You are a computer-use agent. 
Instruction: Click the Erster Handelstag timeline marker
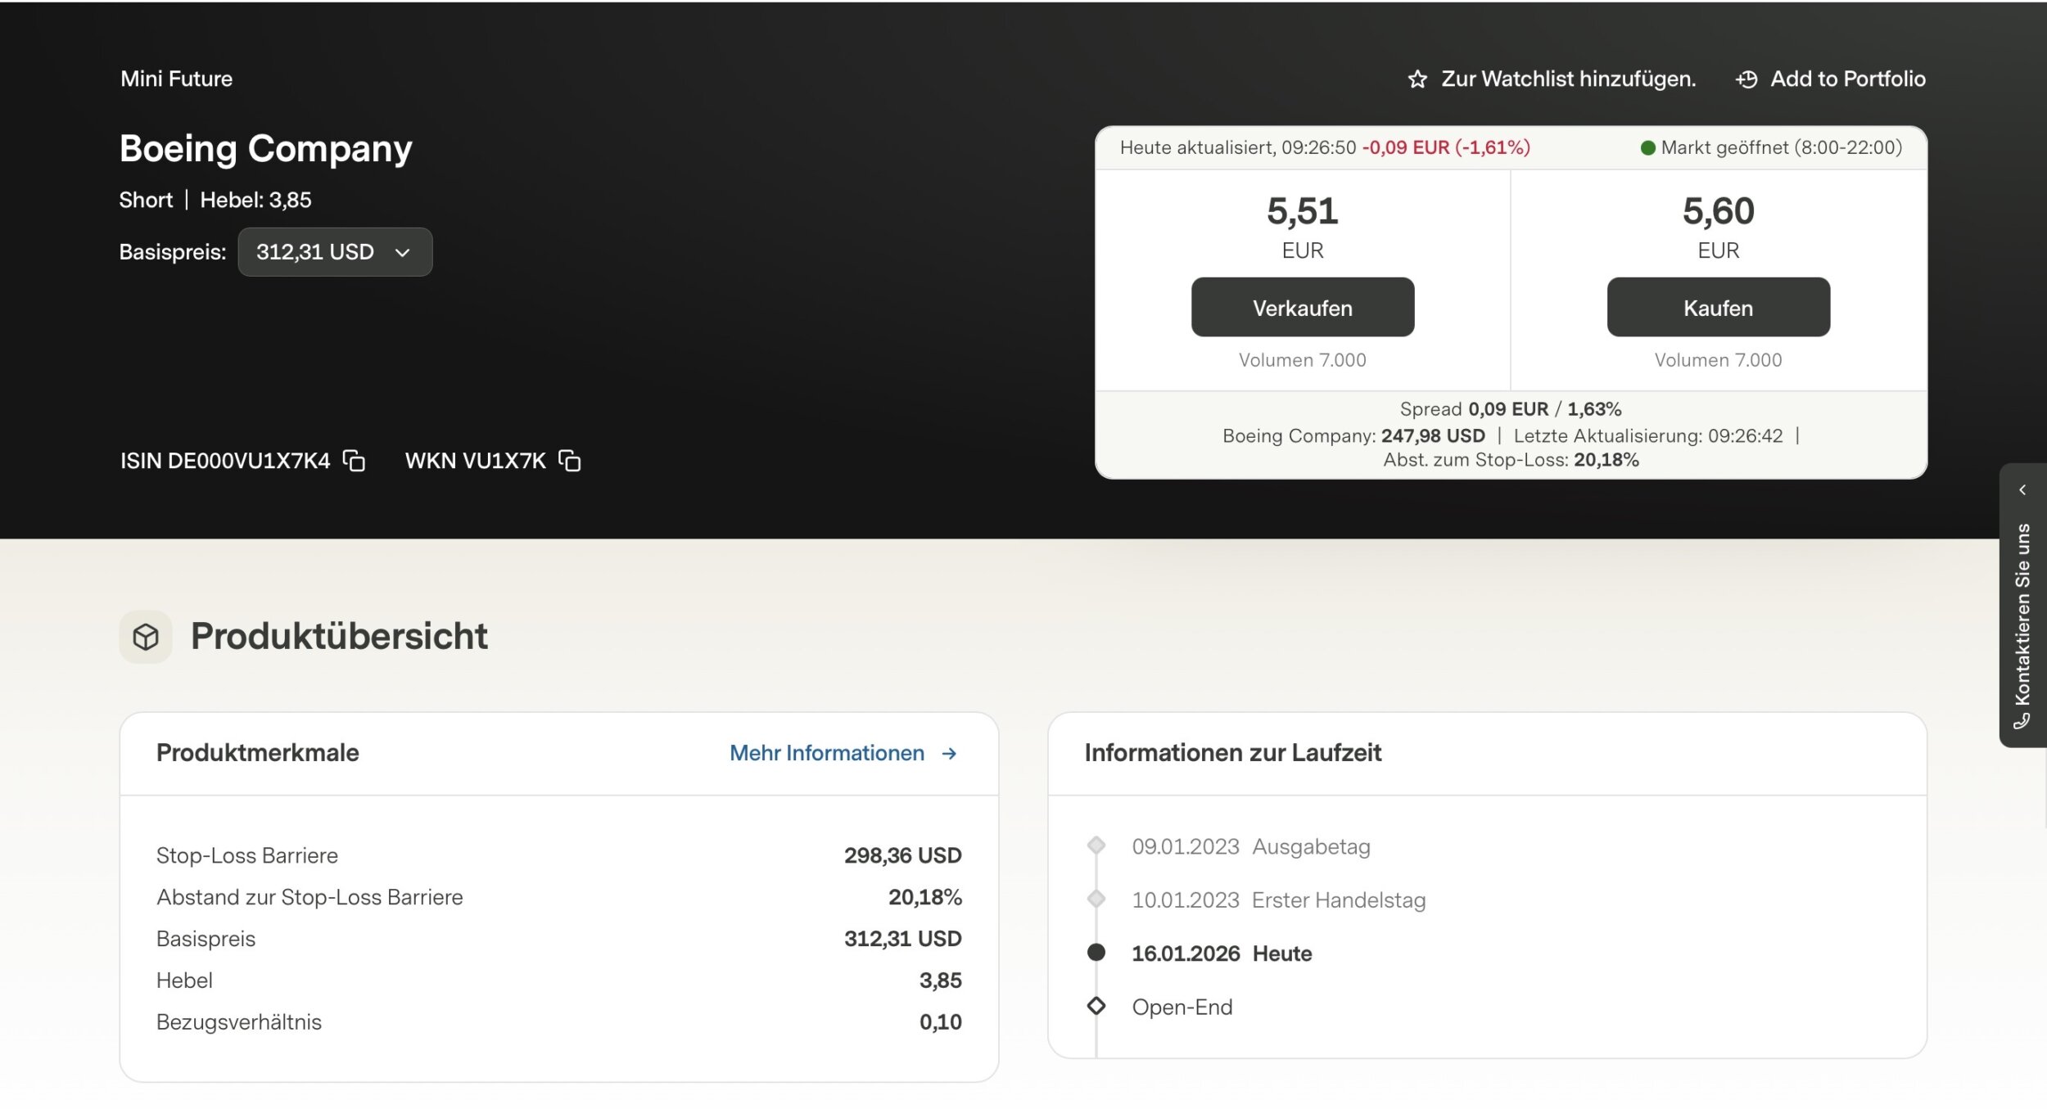point(1096,899)
